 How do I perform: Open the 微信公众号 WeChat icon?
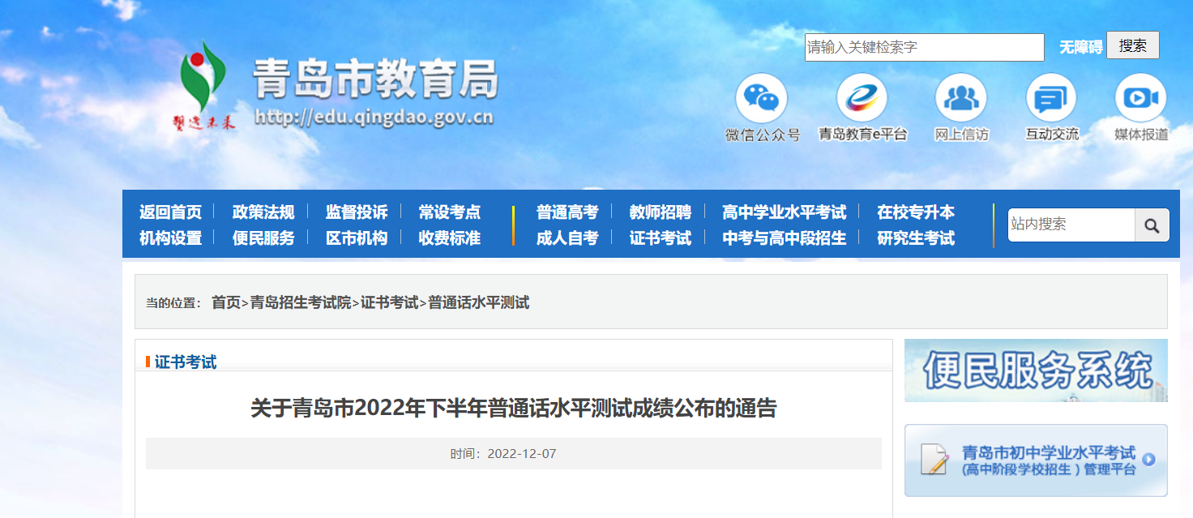pos(761,98)
